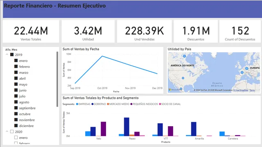Open the OpenStreetMap link on the map

coord(241,90)
